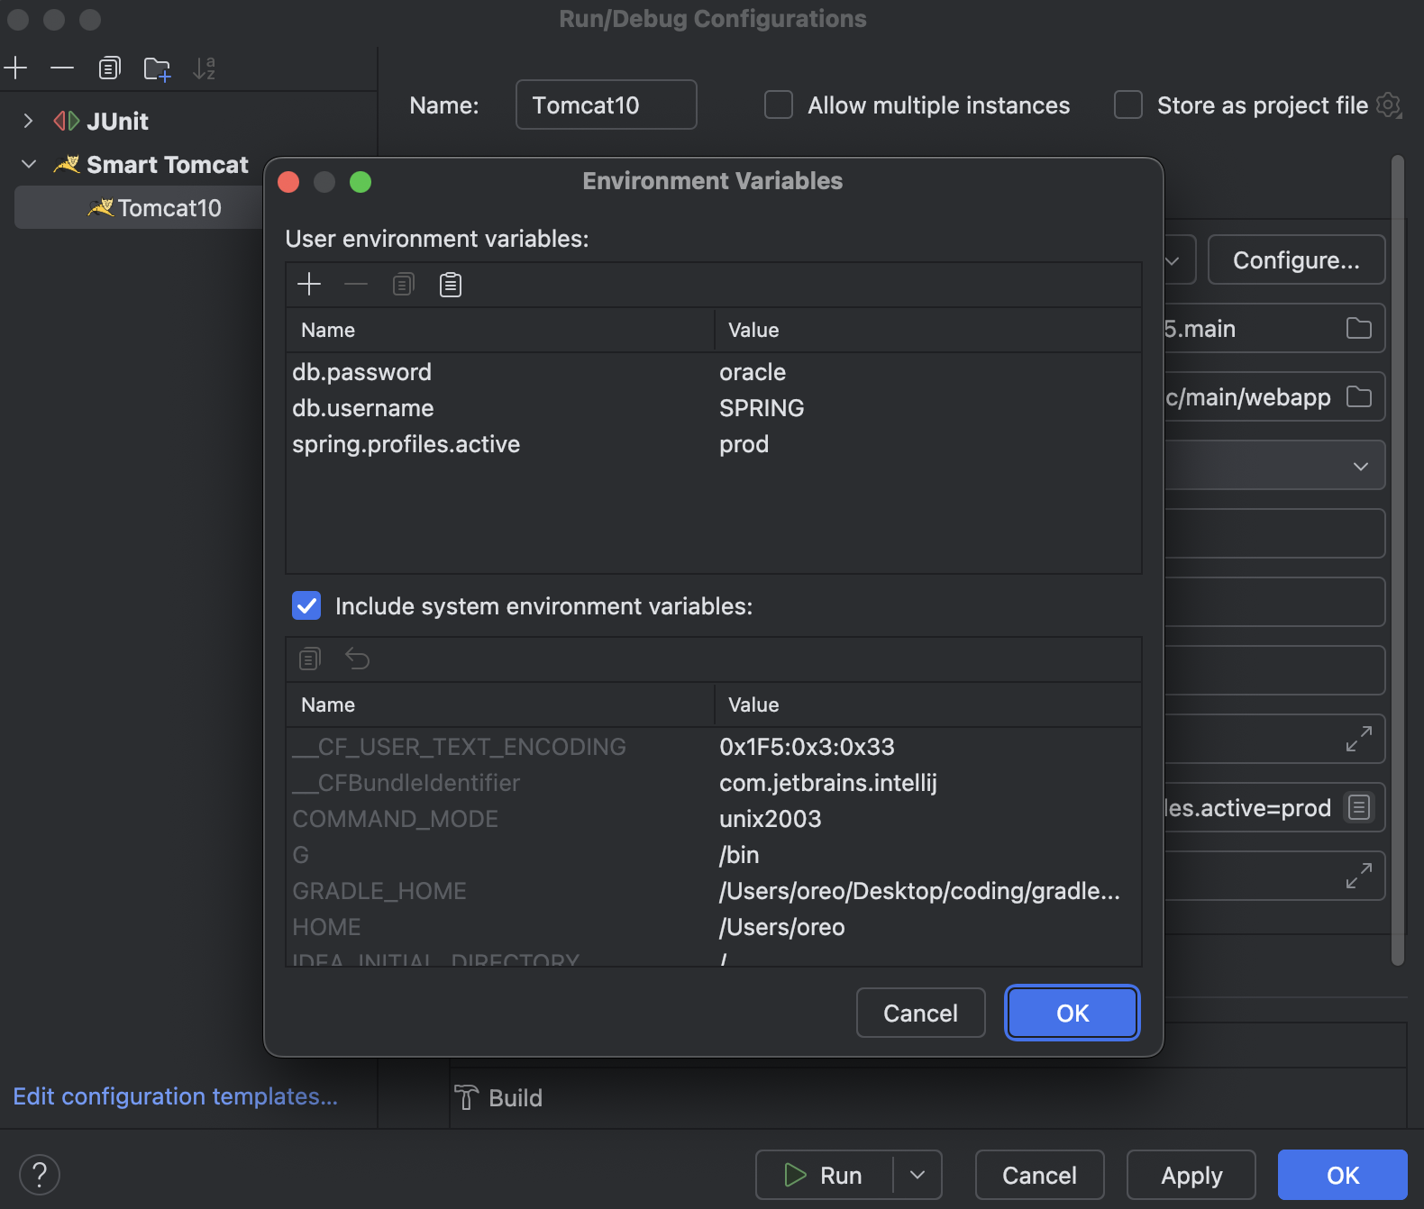Click Build hammer icon in before launch

pyautogui.click(x=466, y=1097)
